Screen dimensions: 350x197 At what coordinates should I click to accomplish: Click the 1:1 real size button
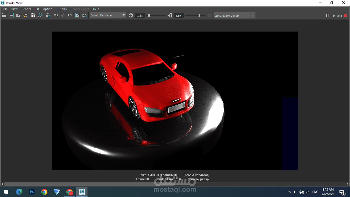tap(70, 15)
